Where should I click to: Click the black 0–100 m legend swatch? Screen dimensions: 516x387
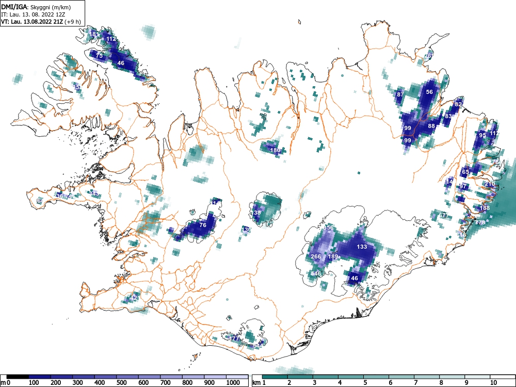[x=18, y=377]
